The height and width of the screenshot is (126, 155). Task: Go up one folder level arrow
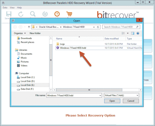(29, 27)
